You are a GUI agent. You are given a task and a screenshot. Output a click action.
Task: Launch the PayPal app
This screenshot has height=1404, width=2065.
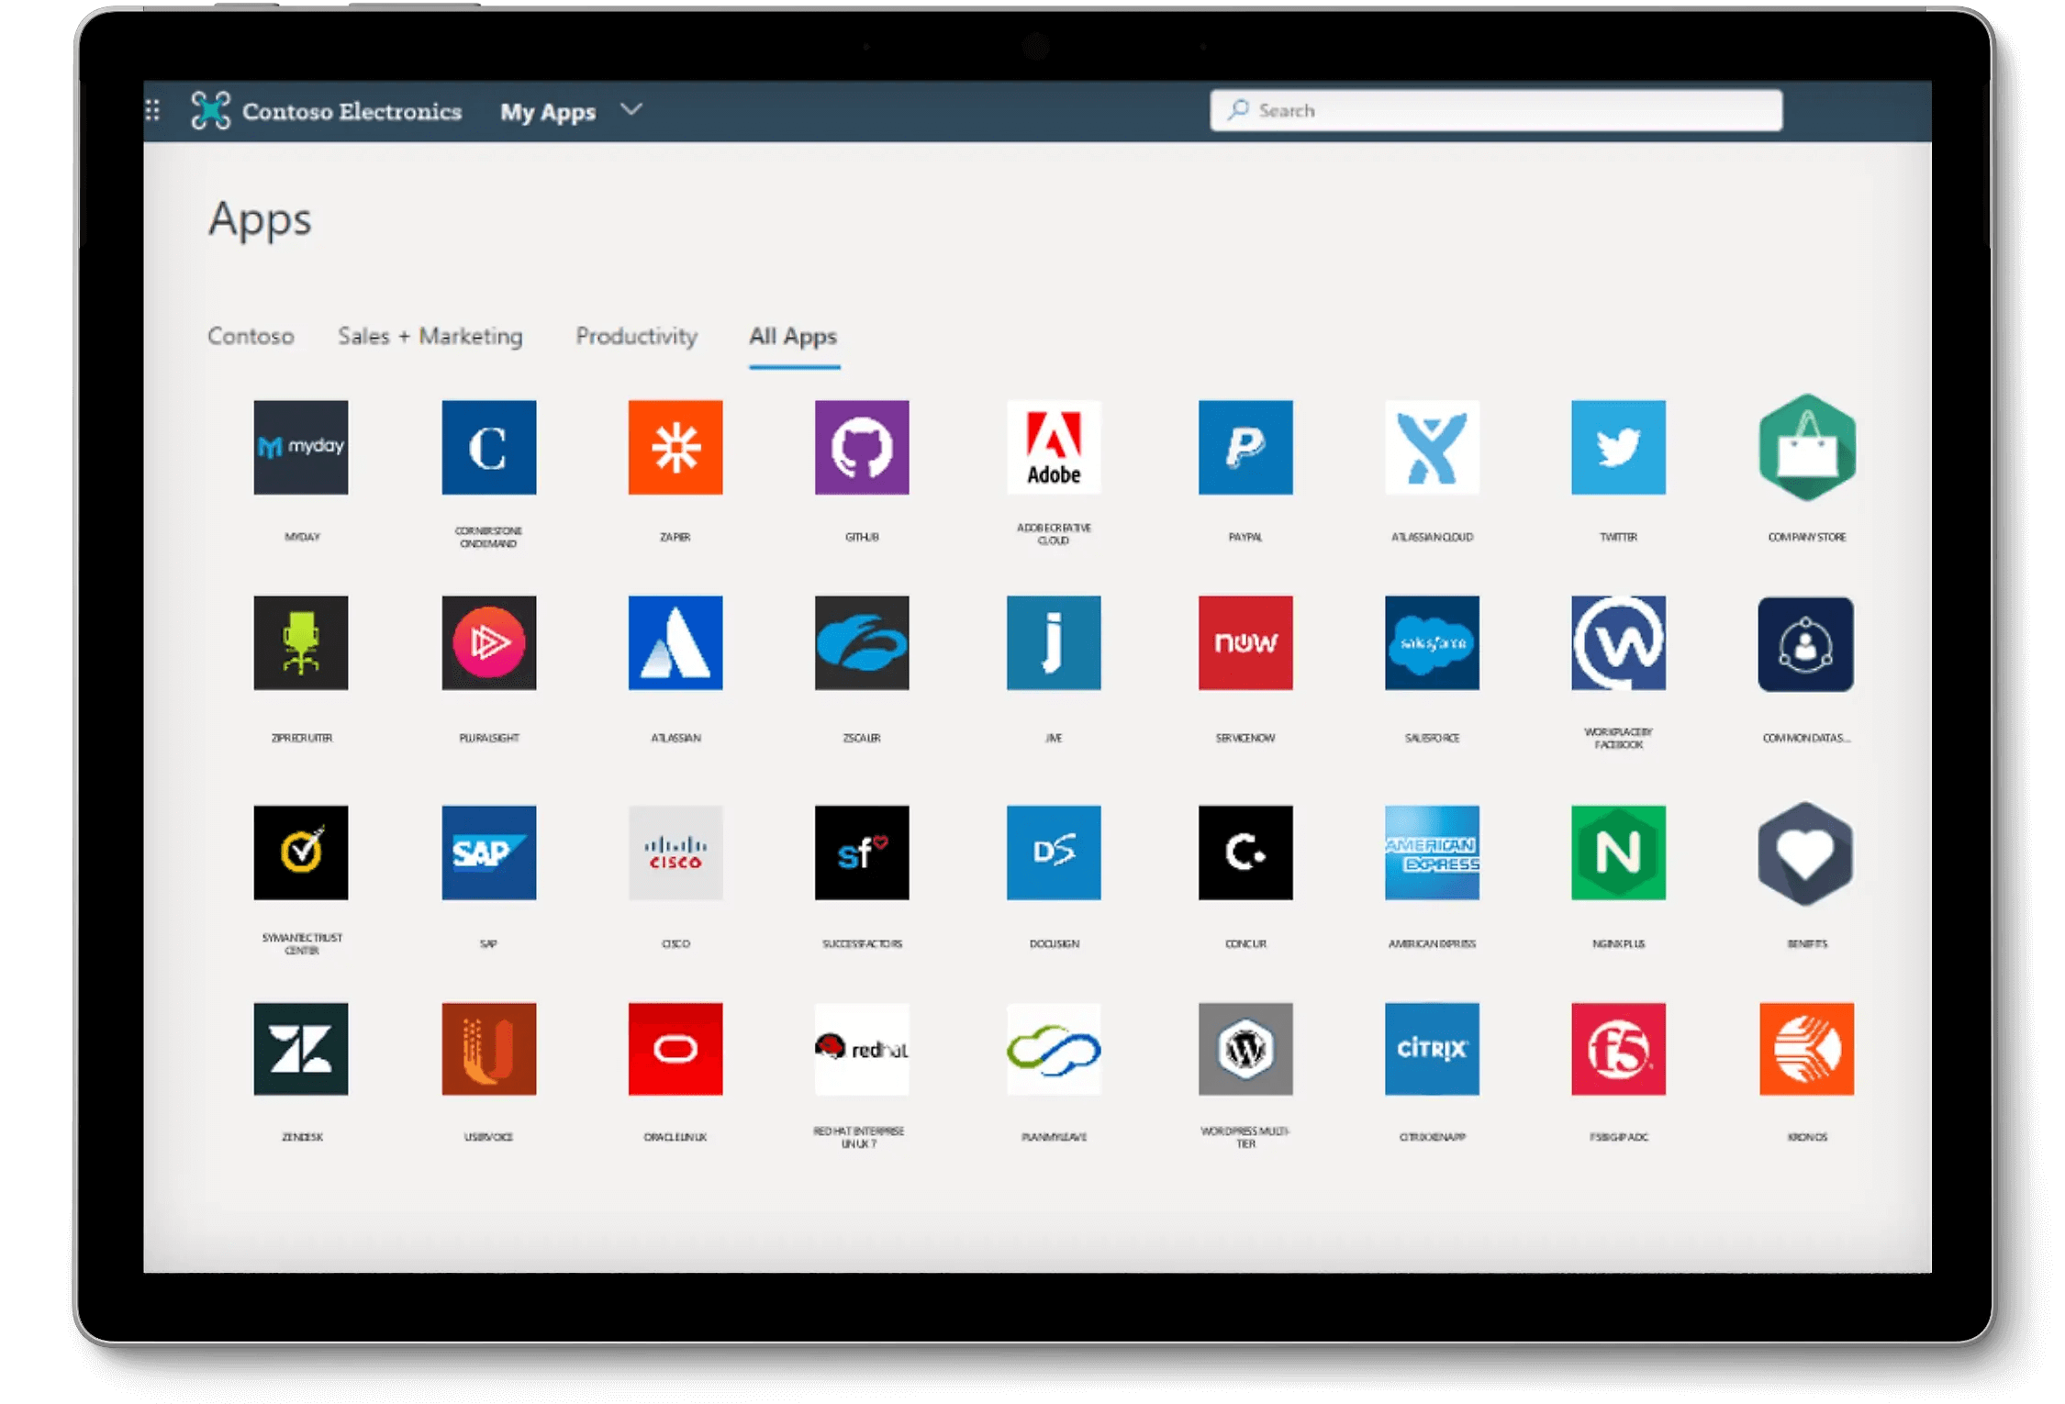1245,447
